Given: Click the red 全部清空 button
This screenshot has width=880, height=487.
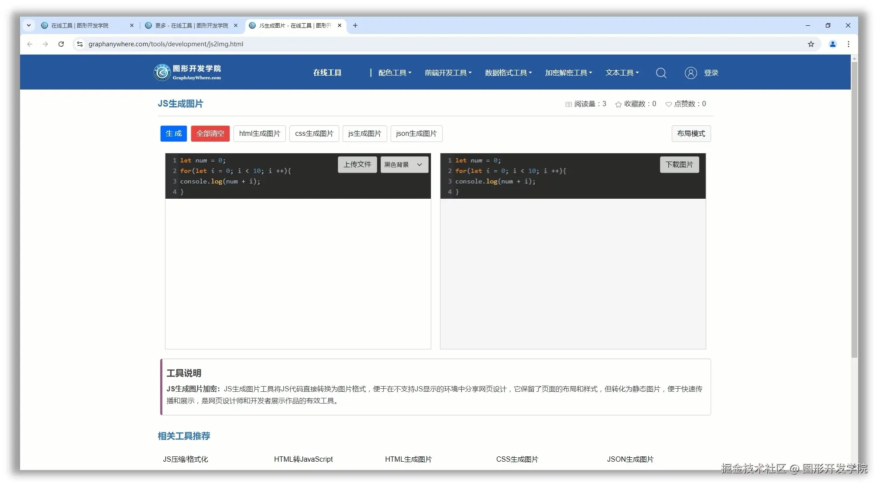Looking at the screenshot, I should [x=210, y=134].
